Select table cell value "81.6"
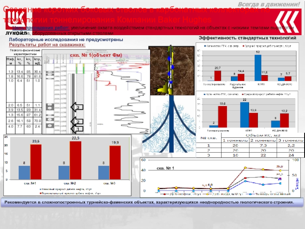 pyautogui.click(x=37, y=76)
